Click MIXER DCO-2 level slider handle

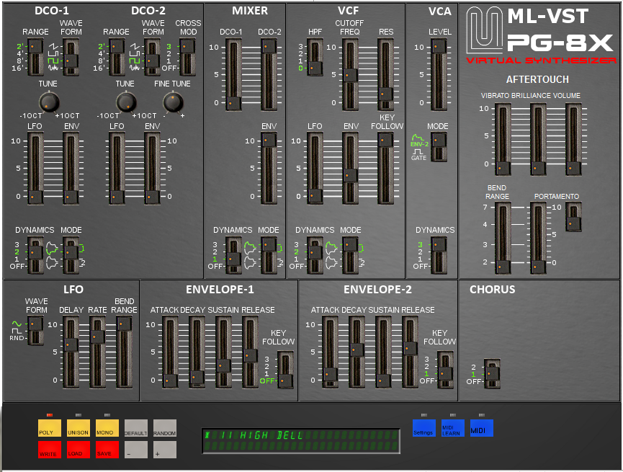pyautogui.click(x=269, y=47)
